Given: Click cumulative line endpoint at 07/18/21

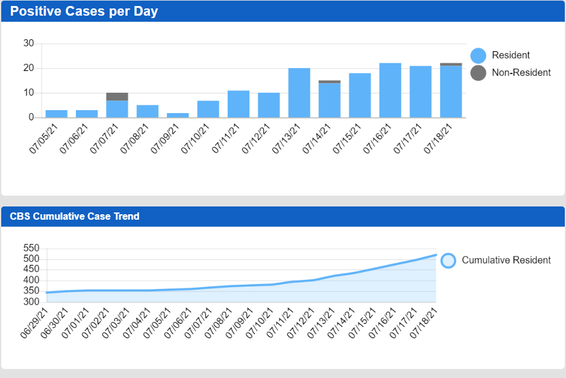Looking at the screenshot, I should pos(435,255).
